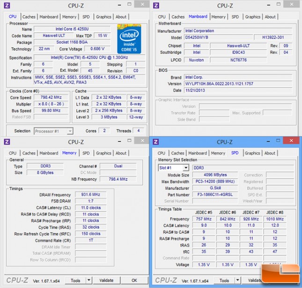Click the BIOS Version field WYLPT10H.86A.0022

238,84
